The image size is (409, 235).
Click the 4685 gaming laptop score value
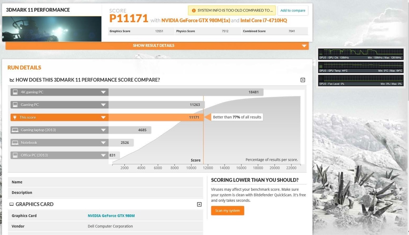142,130
